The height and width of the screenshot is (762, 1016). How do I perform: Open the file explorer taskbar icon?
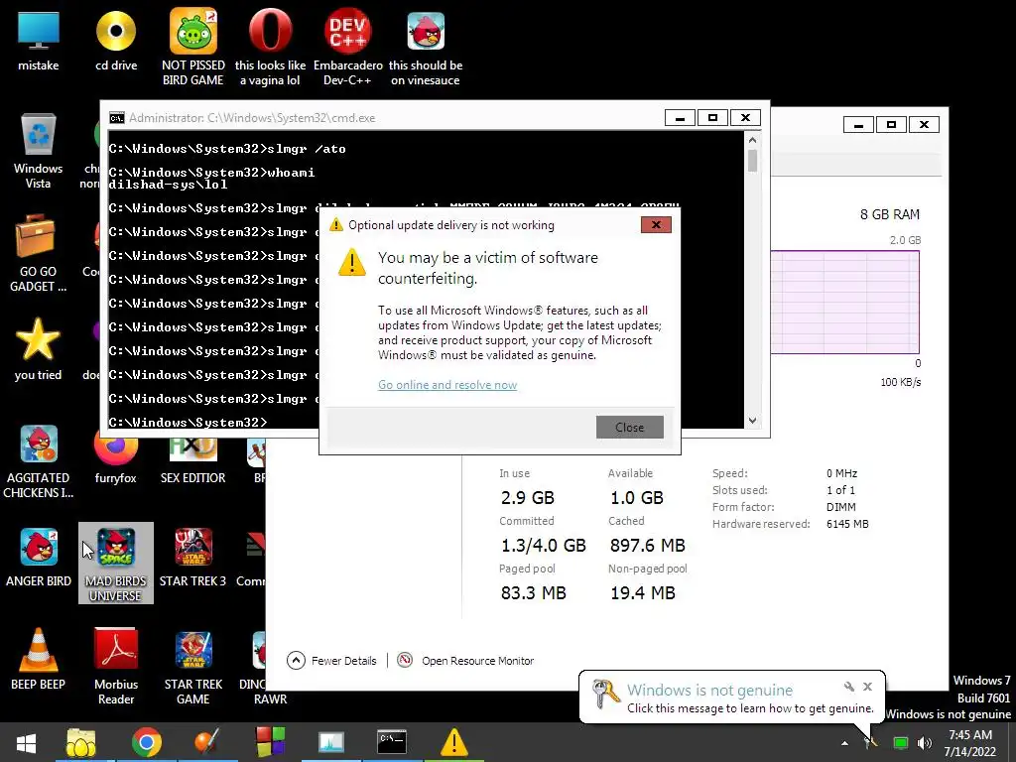[x=81, y=742]
